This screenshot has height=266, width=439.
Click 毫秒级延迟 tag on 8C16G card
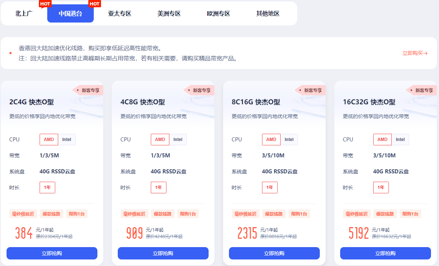(x=245, y=214)
